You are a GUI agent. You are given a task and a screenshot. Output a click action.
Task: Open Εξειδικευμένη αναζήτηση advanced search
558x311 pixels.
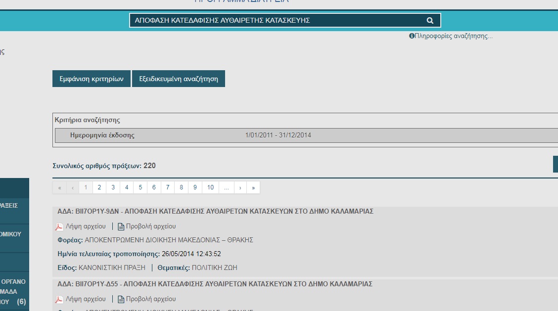179,79
